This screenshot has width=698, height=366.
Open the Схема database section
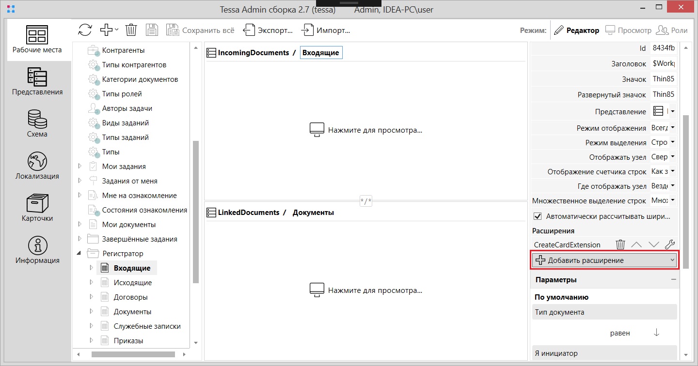(37, 123)
